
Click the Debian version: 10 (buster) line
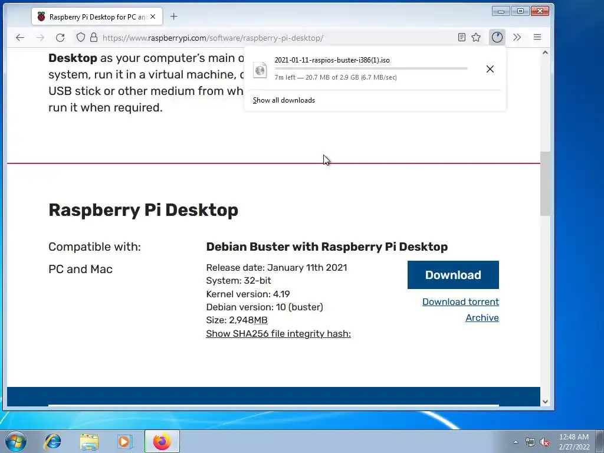point(265,307)
